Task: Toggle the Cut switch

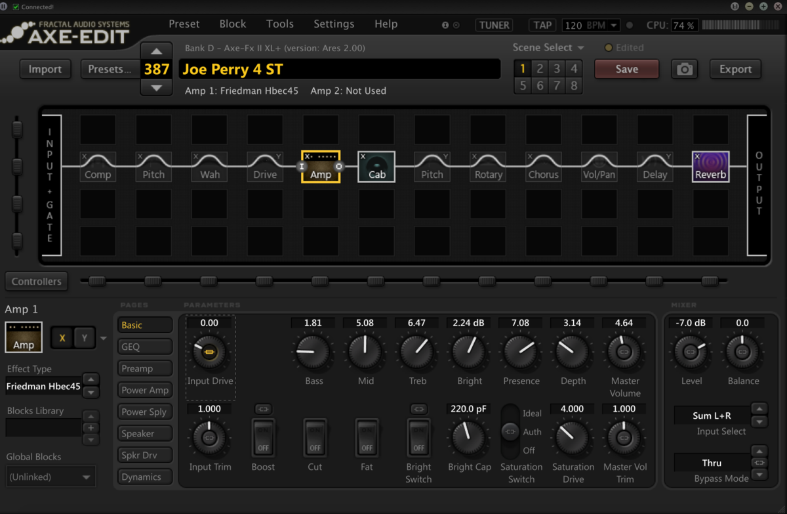Action: pyautogui.click(x=315, y=438)
